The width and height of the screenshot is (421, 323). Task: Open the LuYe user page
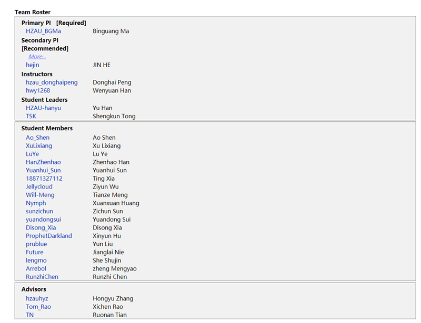pyautogui.click(x=32, y=154)
